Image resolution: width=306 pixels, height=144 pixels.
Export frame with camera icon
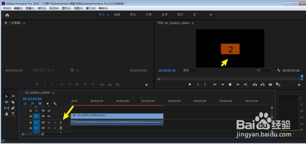click(270, 84)
